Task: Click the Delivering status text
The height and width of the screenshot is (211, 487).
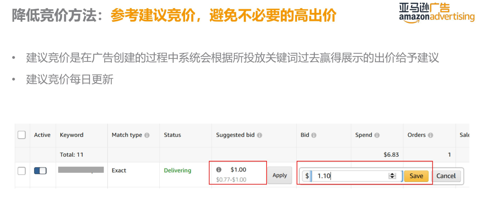Action: [x=178, y=170]
